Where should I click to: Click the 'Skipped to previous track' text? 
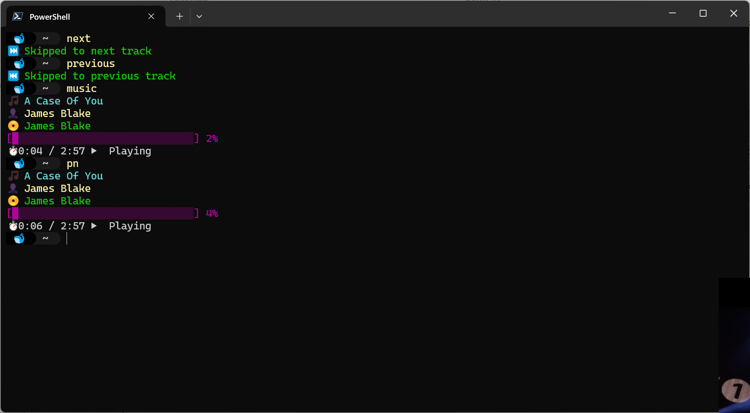tap(100, 76)
